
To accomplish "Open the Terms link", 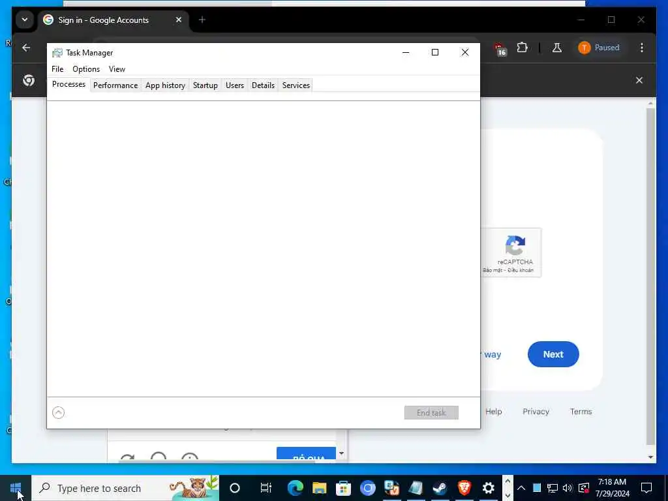I will (581, 412).
